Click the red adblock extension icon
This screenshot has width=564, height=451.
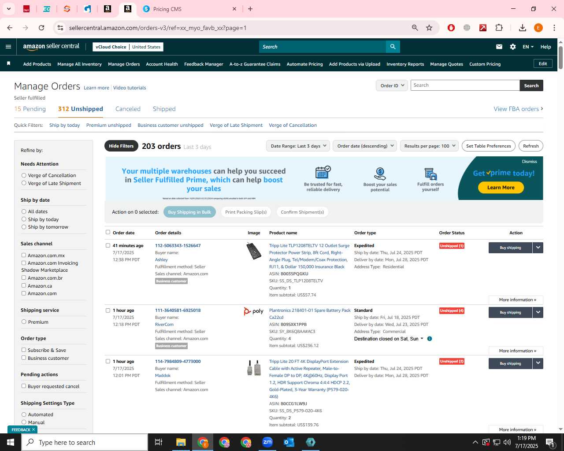451,28
